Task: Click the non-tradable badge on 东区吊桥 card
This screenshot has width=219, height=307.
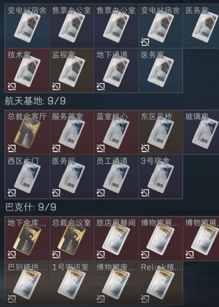Action: pos(145,148)
